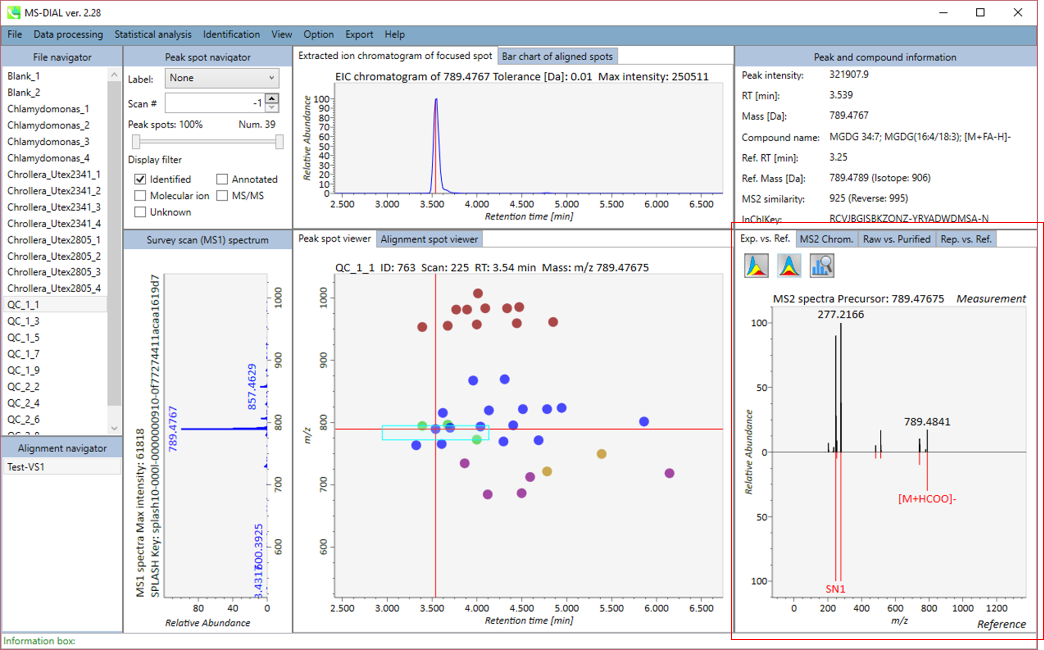Open the Label dropdown set to None
Image resolution: width=1044 pixels, height=650 pixels.
pyautogui.click(x=222, y=78)
